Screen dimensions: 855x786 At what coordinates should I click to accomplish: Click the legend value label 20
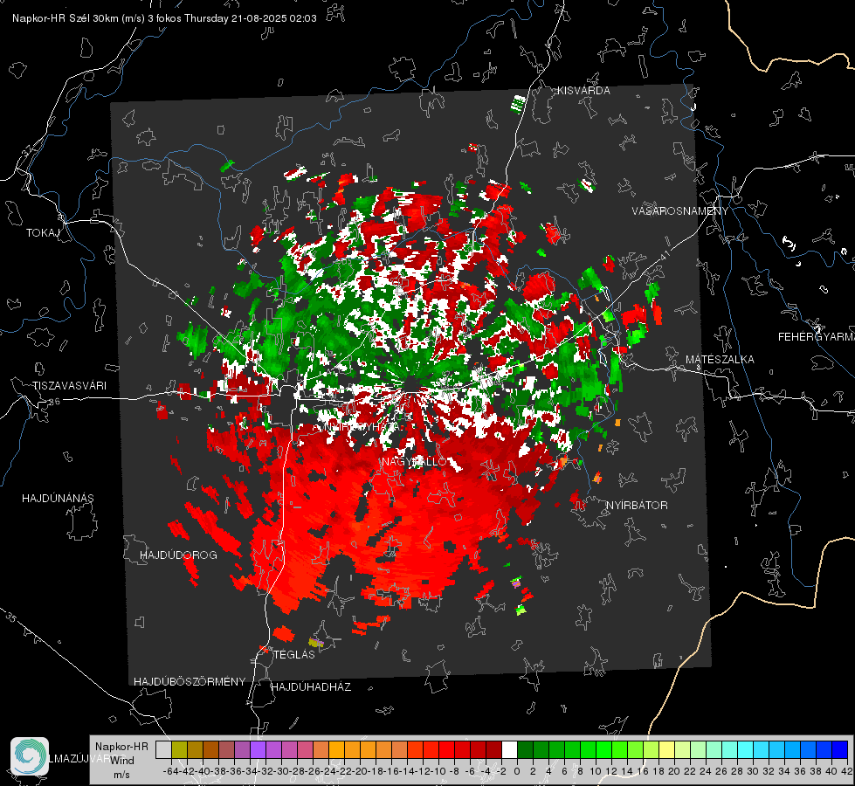click(x=674, y=771)
